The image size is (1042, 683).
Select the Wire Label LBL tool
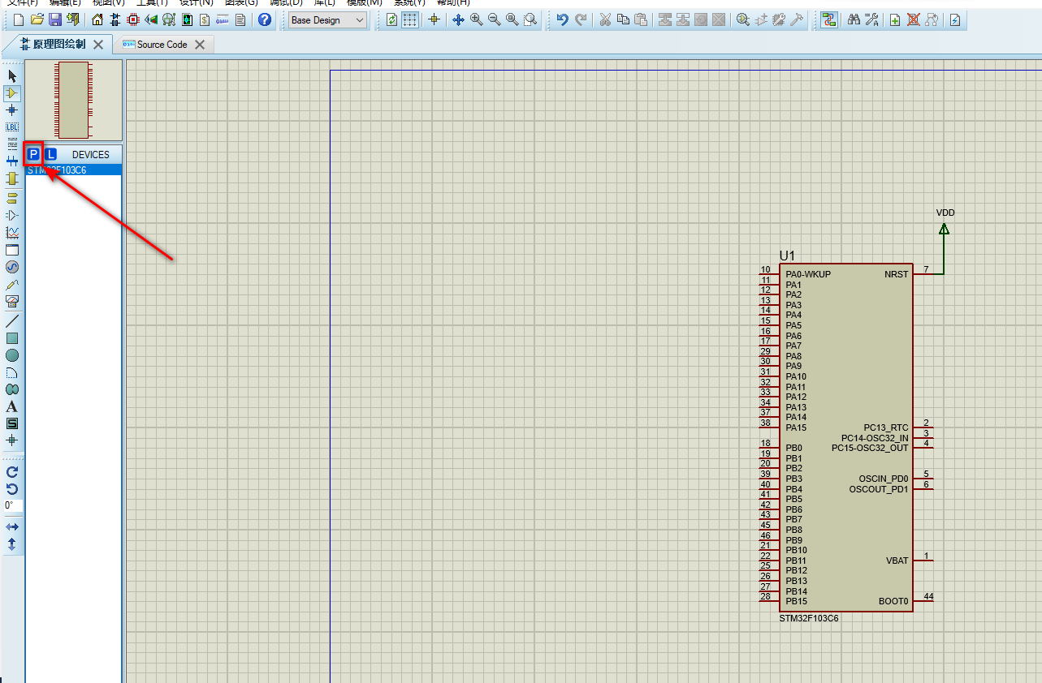click(x=12, y=127)
